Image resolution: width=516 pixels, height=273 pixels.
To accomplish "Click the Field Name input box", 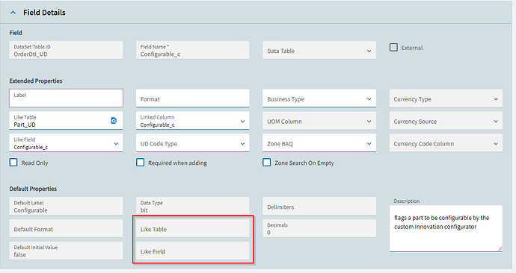I will [192, 50].
